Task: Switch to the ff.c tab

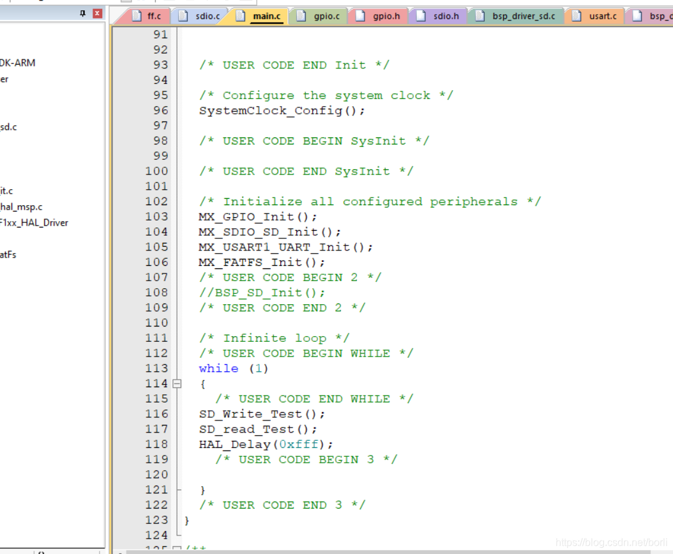Action: pyautogui.click(x=147, y=17)
